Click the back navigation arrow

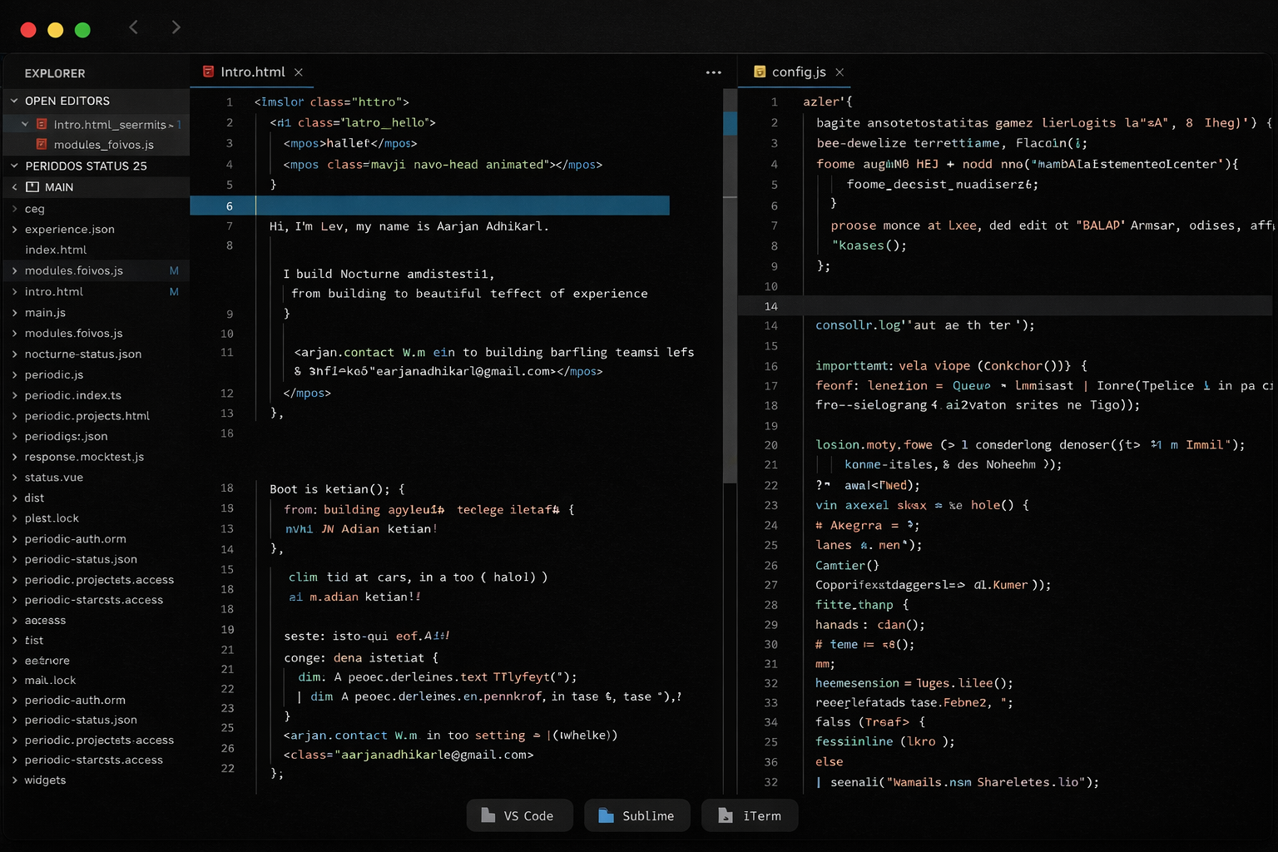click(x=133, y=27)
